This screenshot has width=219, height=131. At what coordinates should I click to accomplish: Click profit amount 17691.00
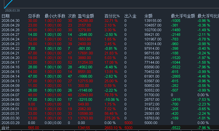[85, 53]
